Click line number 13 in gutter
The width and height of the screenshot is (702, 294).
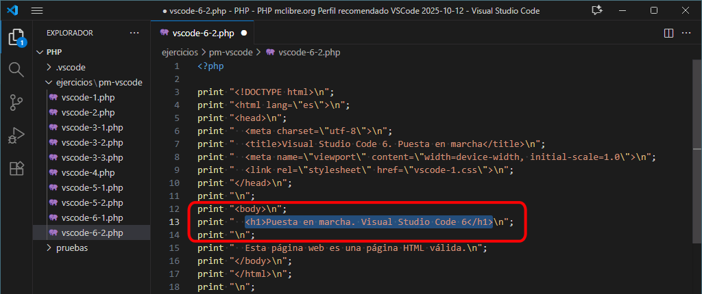pos(177,222)
